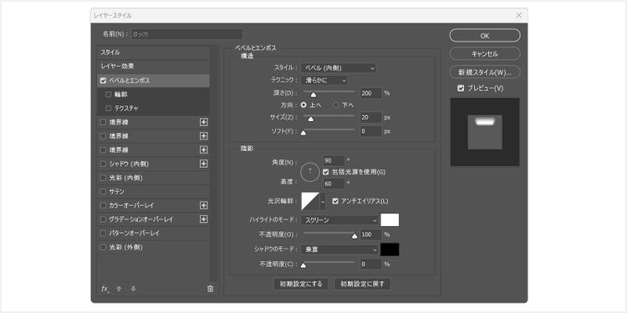Enable the 光彩 (内側) checkbox
The width and height of the screenshot is (627, 313).
[x=103, y=178]
